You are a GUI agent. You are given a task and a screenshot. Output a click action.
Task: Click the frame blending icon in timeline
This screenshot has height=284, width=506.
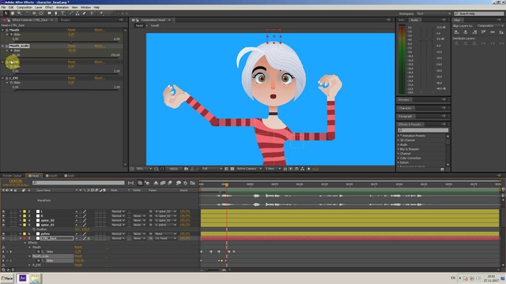click(x=163, y=183)
